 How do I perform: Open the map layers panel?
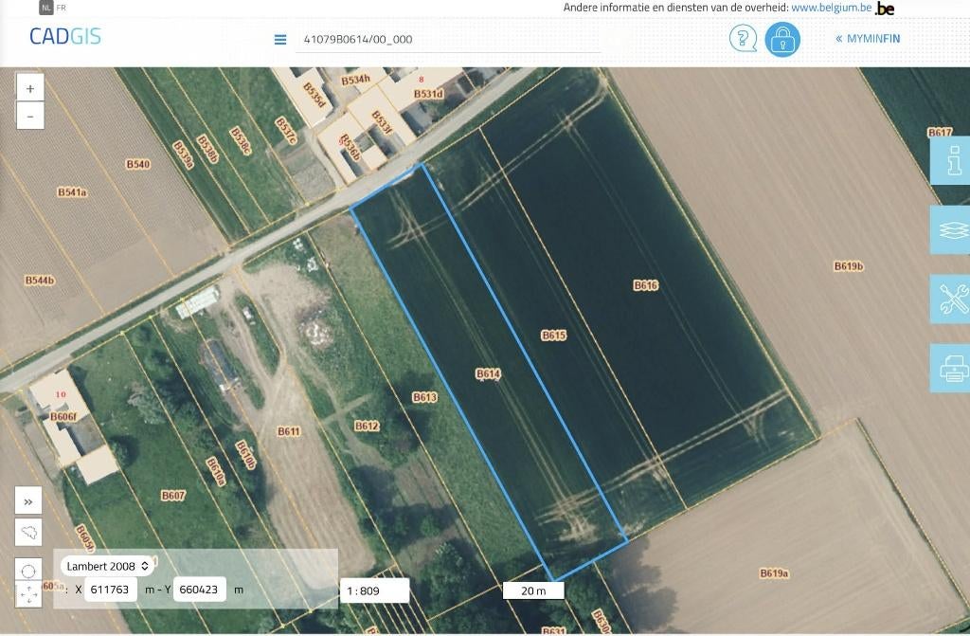coord(951,229)
